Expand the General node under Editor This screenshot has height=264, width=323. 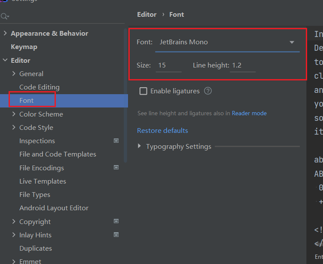coord(14,74)
